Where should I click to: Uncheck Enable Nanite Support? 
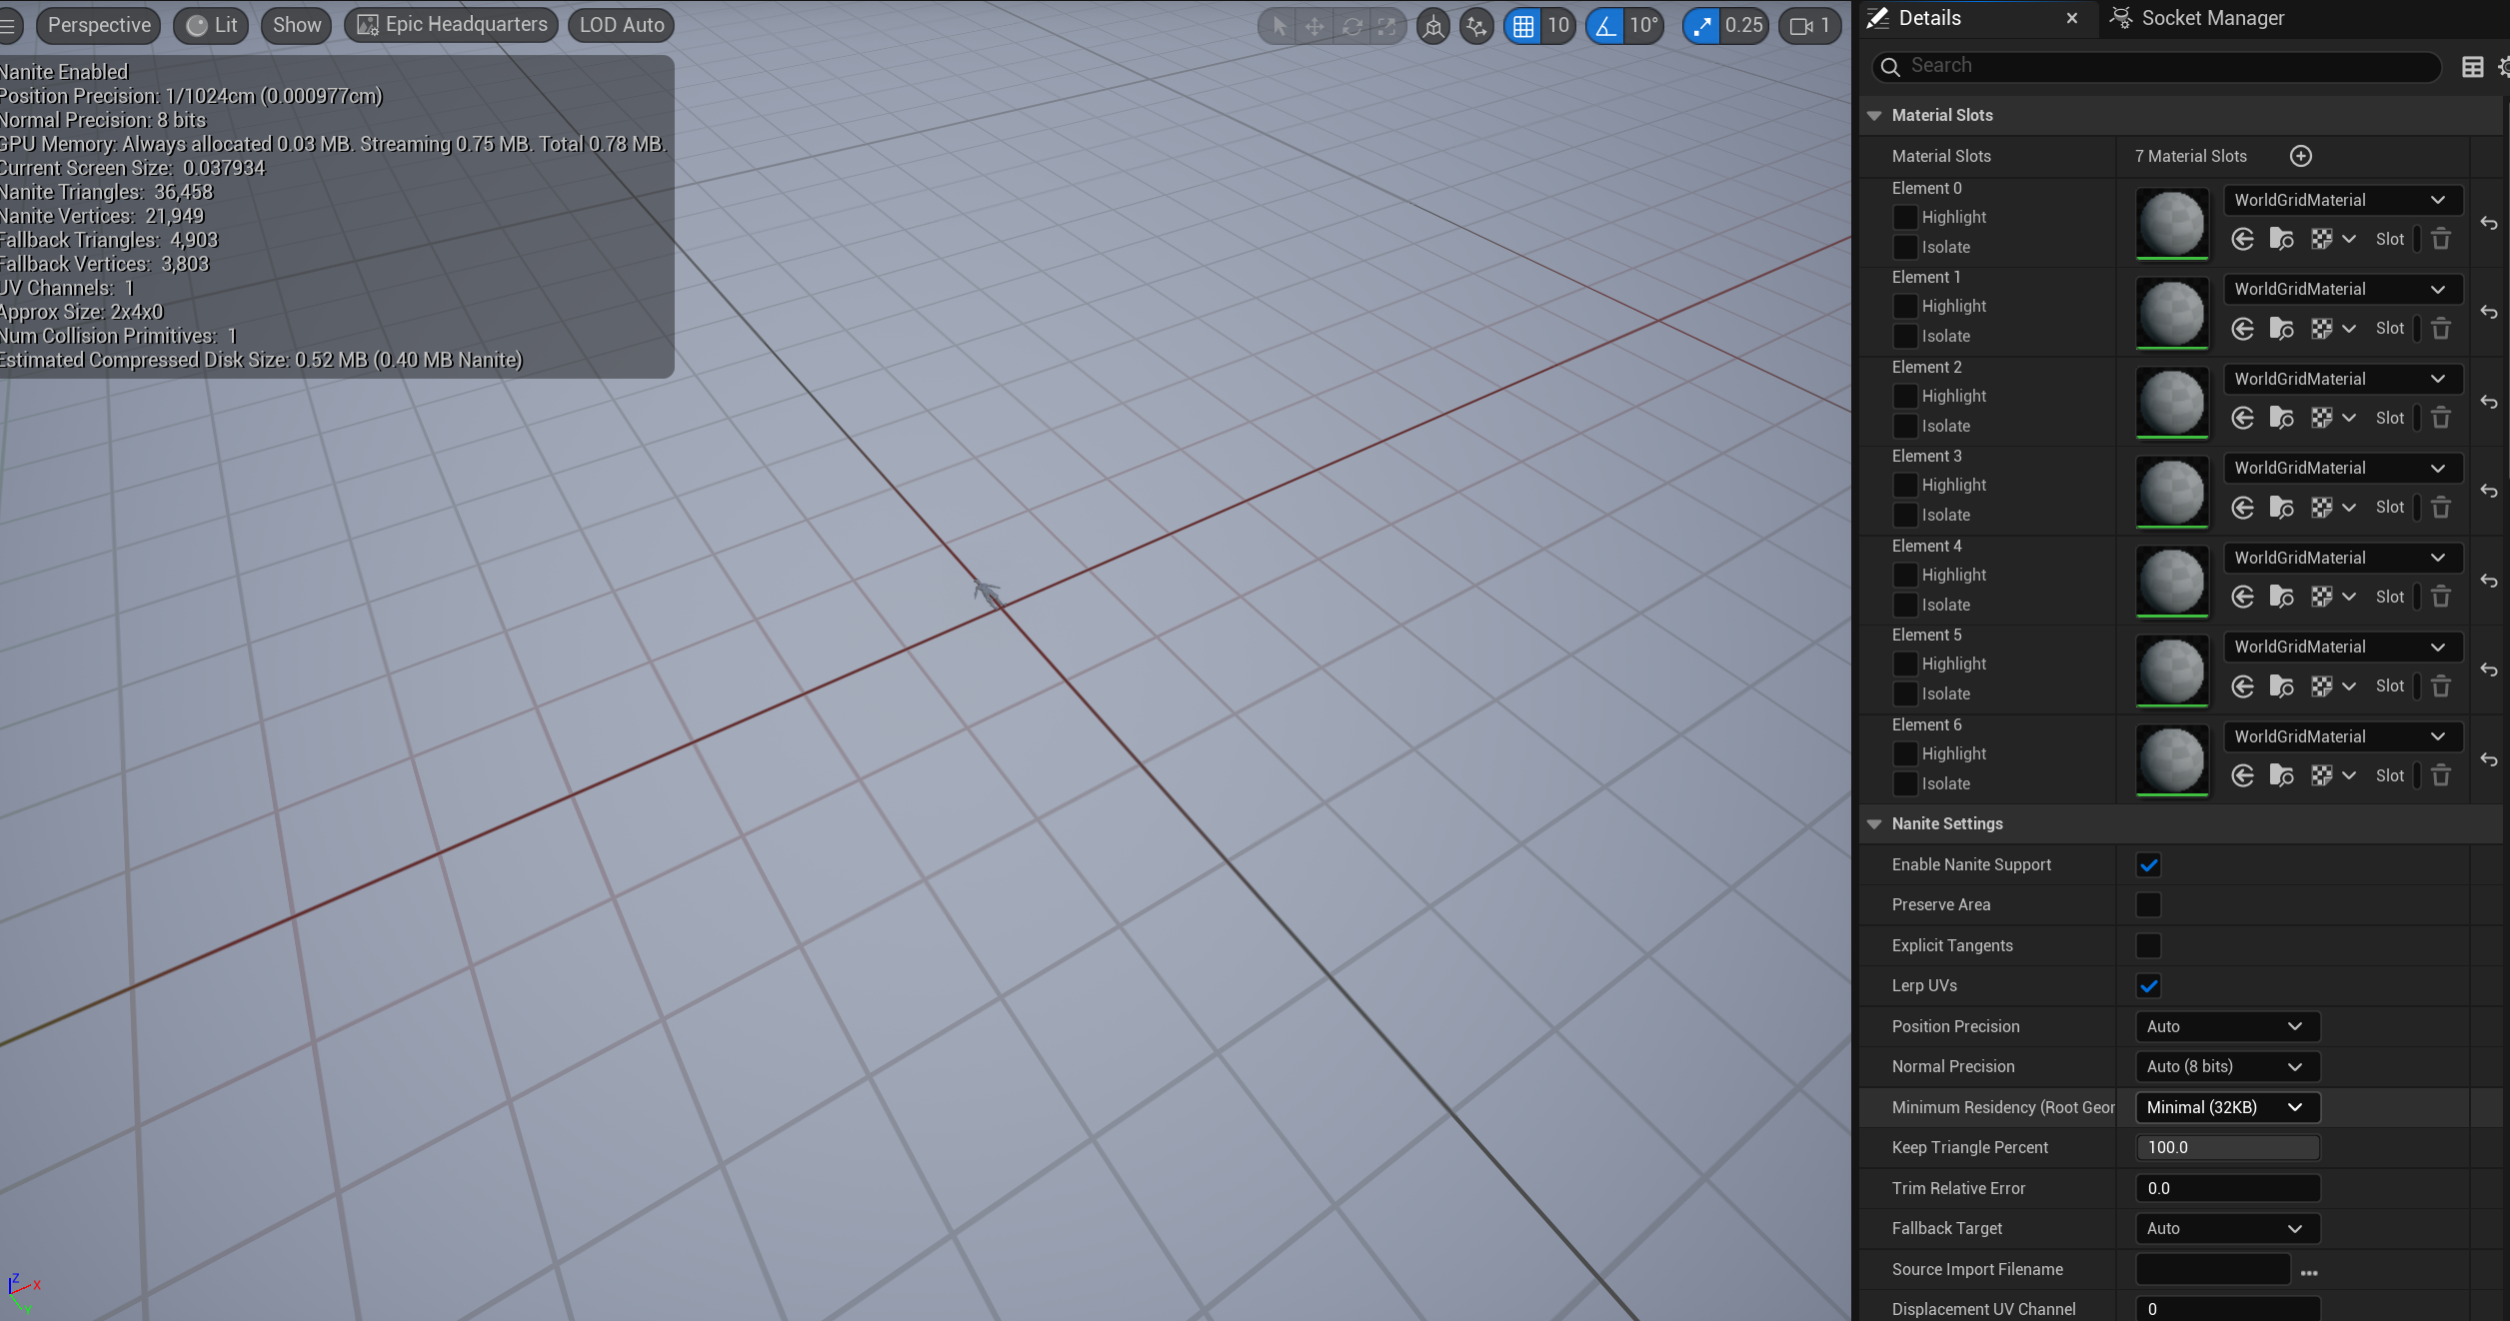pos(2148,864)
